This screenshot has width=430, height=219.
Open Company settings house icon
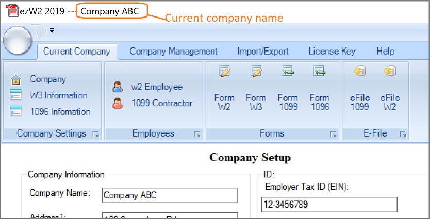[x=16, y=80]
